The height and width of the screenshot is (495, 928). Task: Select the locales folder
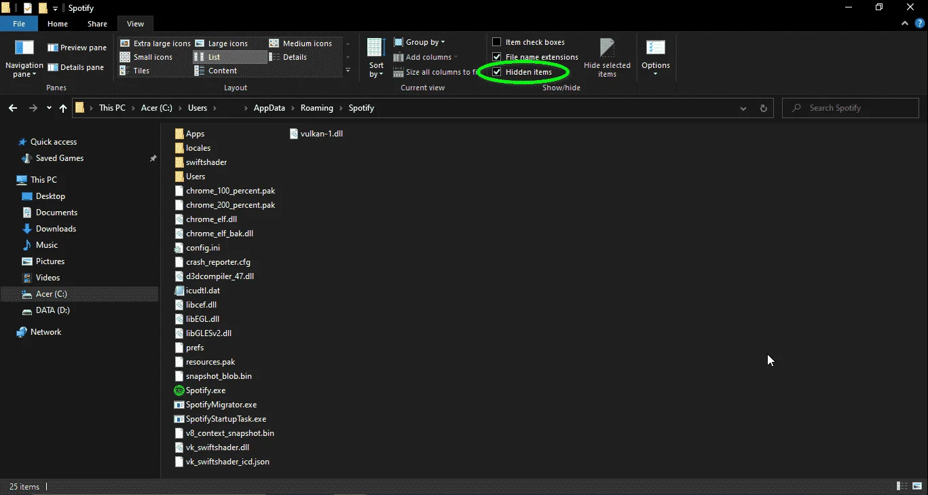pyautogui.click(x=192, y=148)
